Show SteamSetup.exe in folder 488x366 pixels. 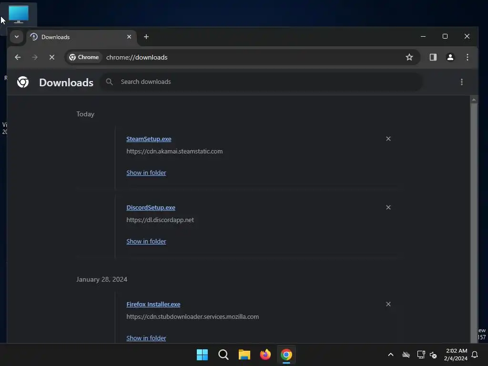click(x=146, y=173)
